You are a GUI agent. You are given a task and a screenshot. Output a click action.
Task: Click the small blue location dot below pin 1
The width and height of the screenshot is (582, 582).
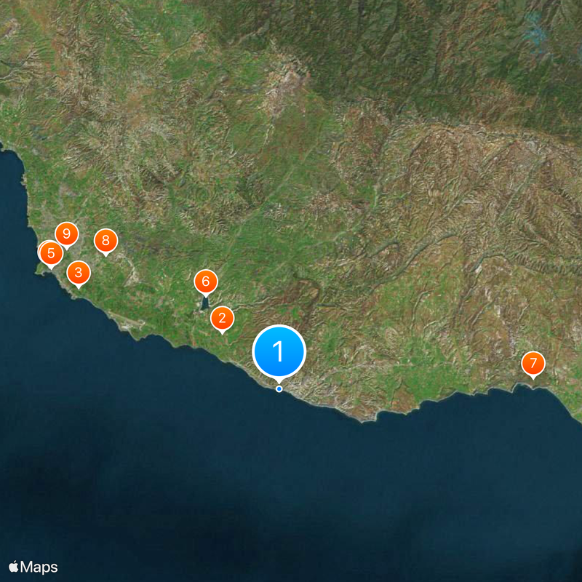click(279, 389)
